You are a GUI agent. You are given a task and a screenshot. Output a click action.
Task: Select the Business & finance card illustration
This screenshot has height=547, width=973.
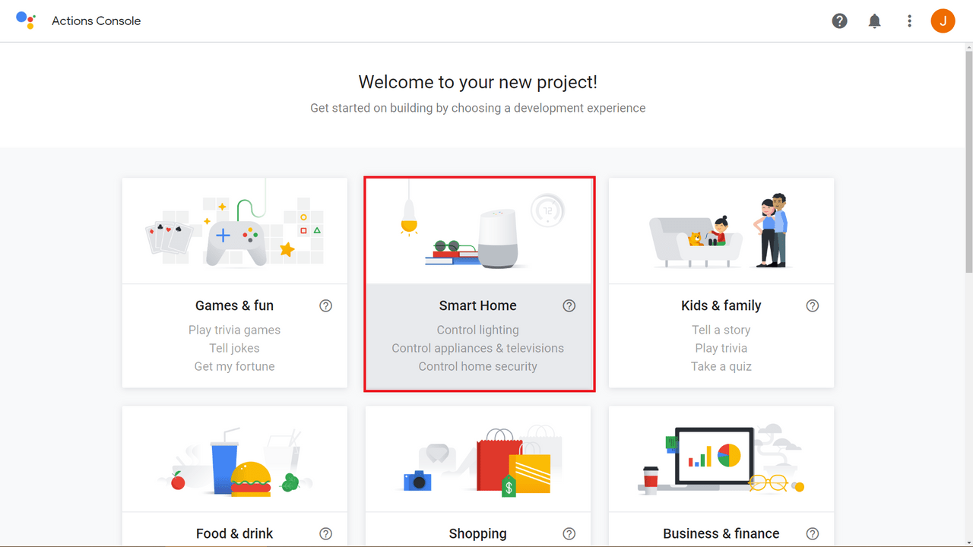point(721,459)
